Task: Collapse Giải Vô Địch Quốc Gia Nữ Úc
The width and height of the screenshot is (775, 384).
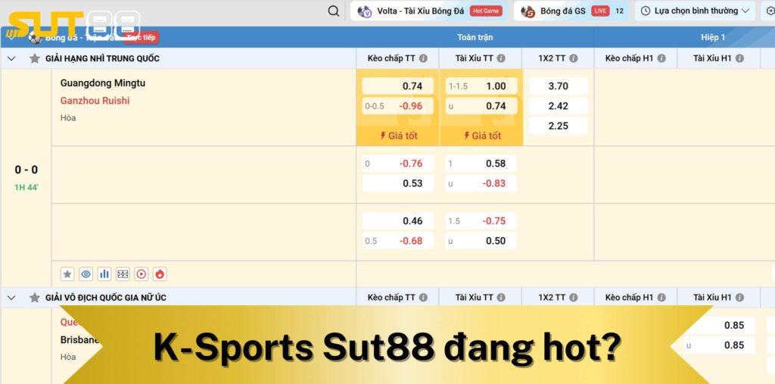Action: pos(11,298)
